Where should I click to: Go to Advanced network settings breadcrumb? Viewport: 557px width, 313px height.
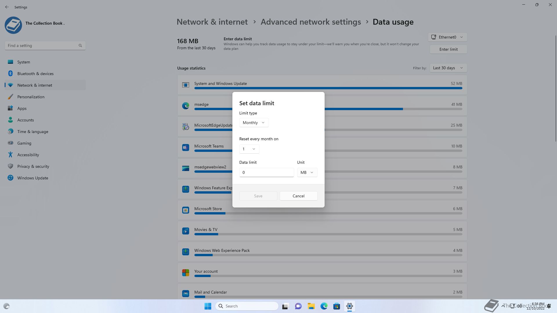(x=311, y=22)
